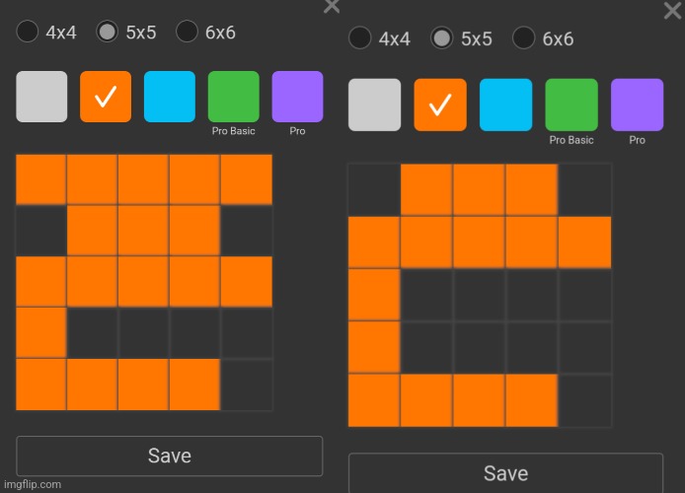
Task: Choose 6x6 option in right panel
Action: pos(524,38)
